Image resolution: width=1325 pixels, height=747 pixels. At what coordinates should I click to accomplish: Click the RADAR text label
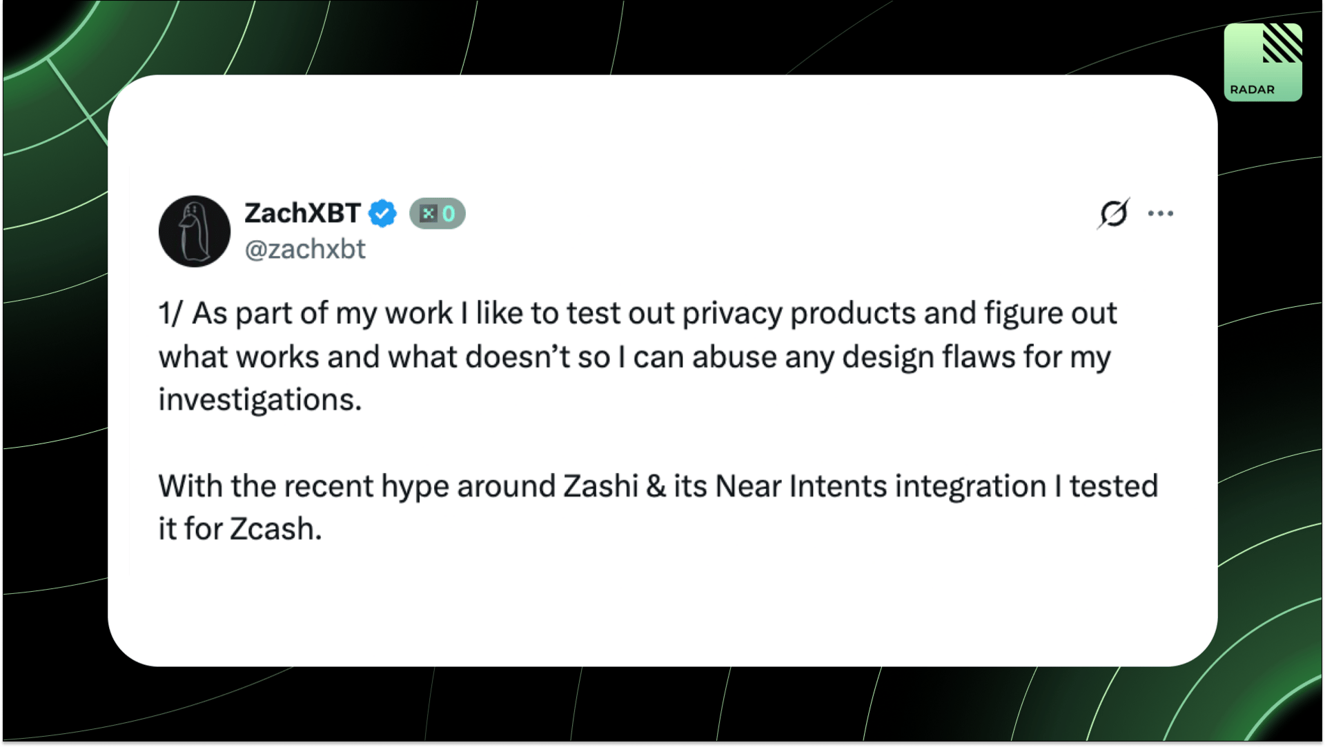(x=1252, y=90)
